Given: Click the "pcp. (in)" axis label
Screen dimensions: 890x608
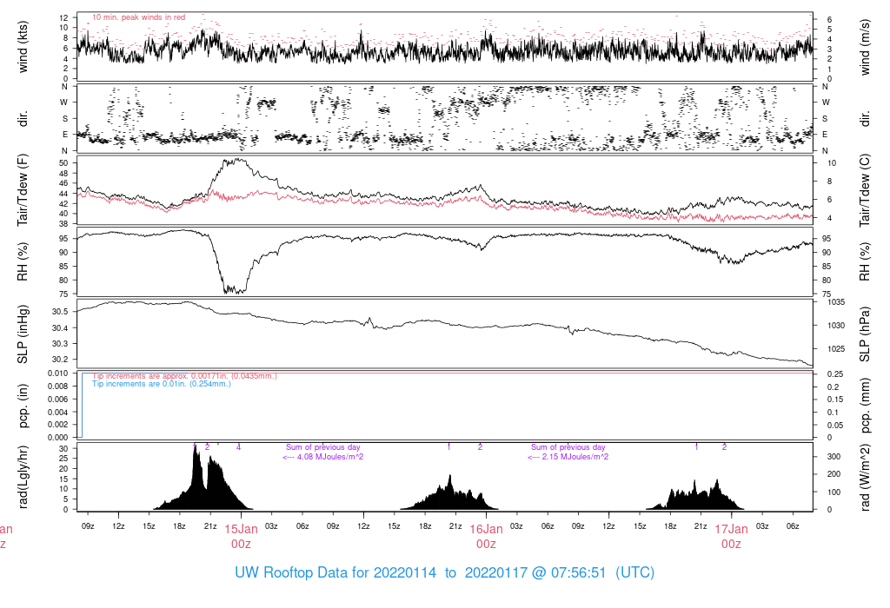Looking at the screenshot, I should [23, 406].
